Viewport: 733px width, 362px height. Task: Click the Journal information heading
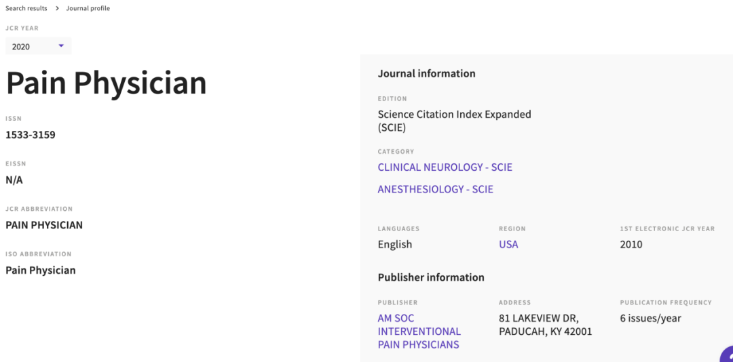coord(427,73)
